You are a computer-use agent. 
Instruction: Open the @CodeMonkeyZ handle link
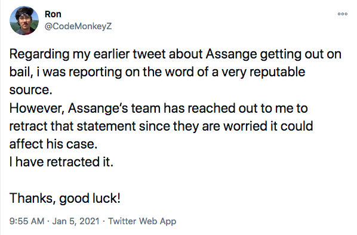coord(78,26)
